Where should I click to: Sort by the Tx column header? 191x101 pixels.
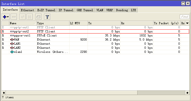pyautogui.click(x=104, y=23)
